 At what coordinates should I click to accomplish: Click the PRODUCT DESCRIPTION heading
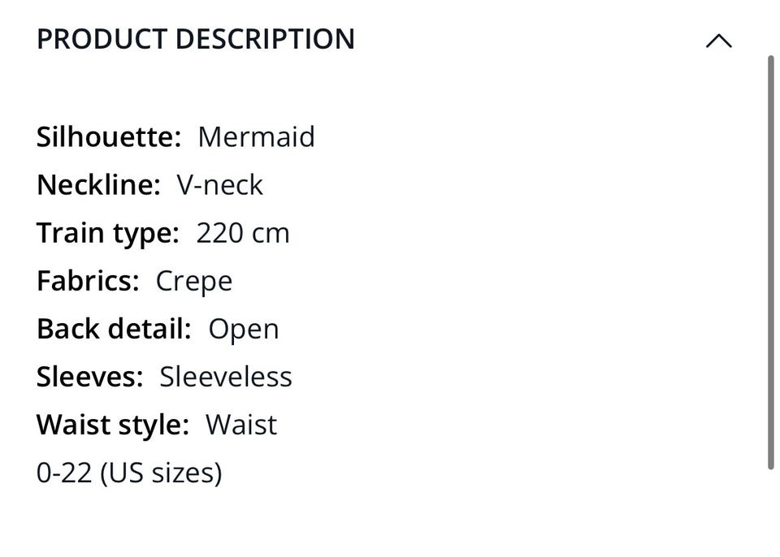pyautogui.click(x=196, y=40)
